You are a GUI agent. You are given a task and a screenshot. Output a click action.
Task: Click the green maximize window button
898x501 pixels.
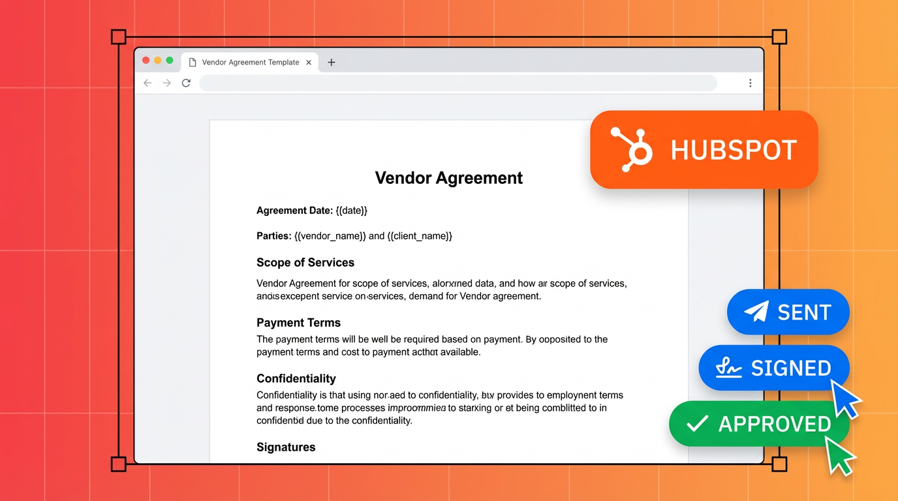coord(170,61)
